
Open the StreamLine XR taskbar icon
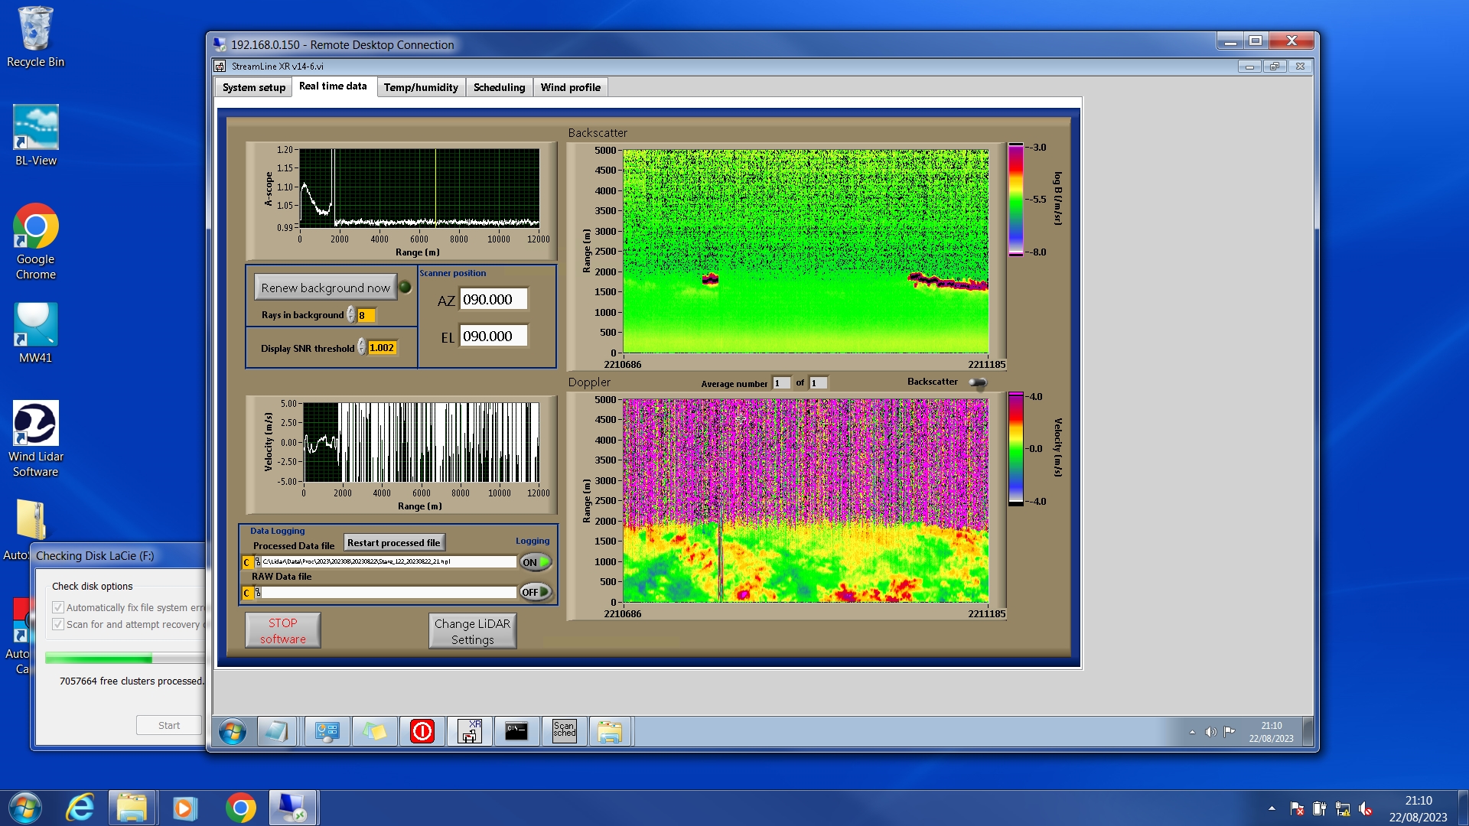click(469, 732)
